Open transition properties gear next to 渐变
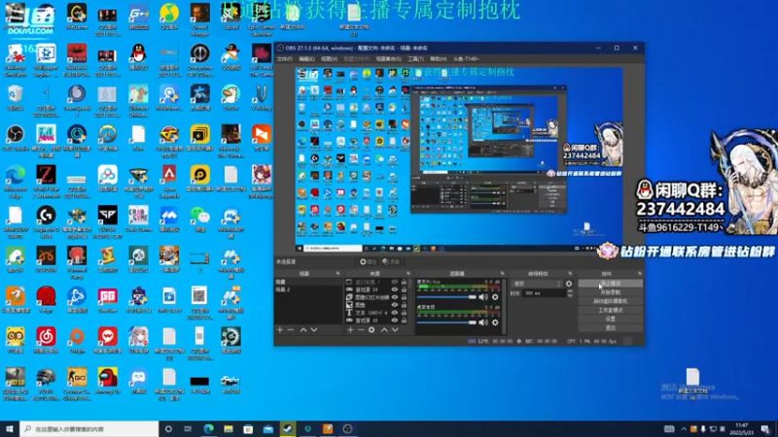 pyautogui.click(x=569, y=284)
